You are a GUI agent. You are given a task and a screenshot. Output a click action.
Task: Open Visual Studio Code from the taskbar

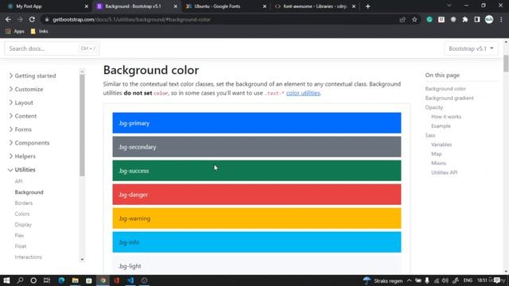[x=130, y=280]
